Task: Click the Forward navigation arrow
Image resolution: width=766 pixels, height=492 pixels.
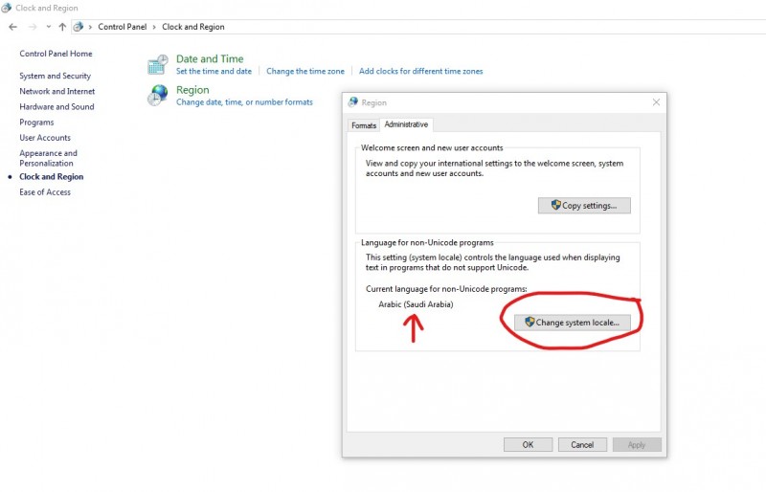Action: point(33,27)
